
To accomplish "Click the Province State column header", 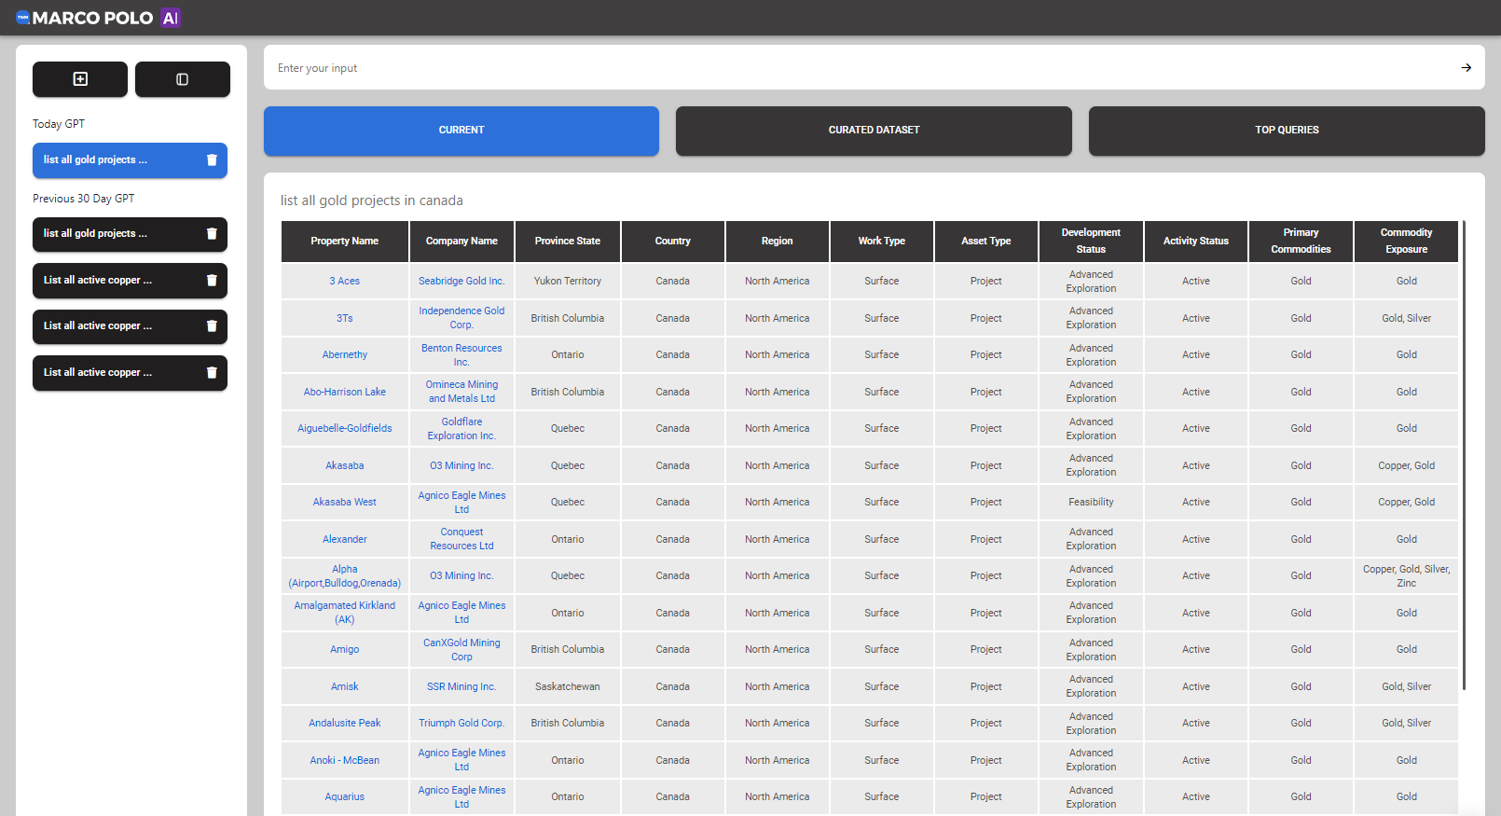I will click(x=568, y=242).
